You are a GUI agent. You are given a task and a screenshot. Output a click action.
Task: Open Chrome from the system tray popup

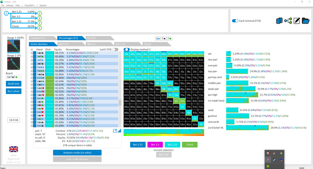click(281, 153)
